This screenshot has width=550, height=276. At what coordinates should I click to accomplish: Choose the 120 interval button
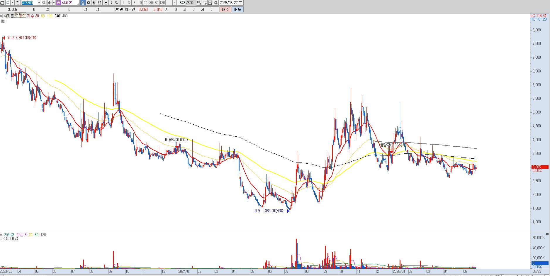[162, 3]
